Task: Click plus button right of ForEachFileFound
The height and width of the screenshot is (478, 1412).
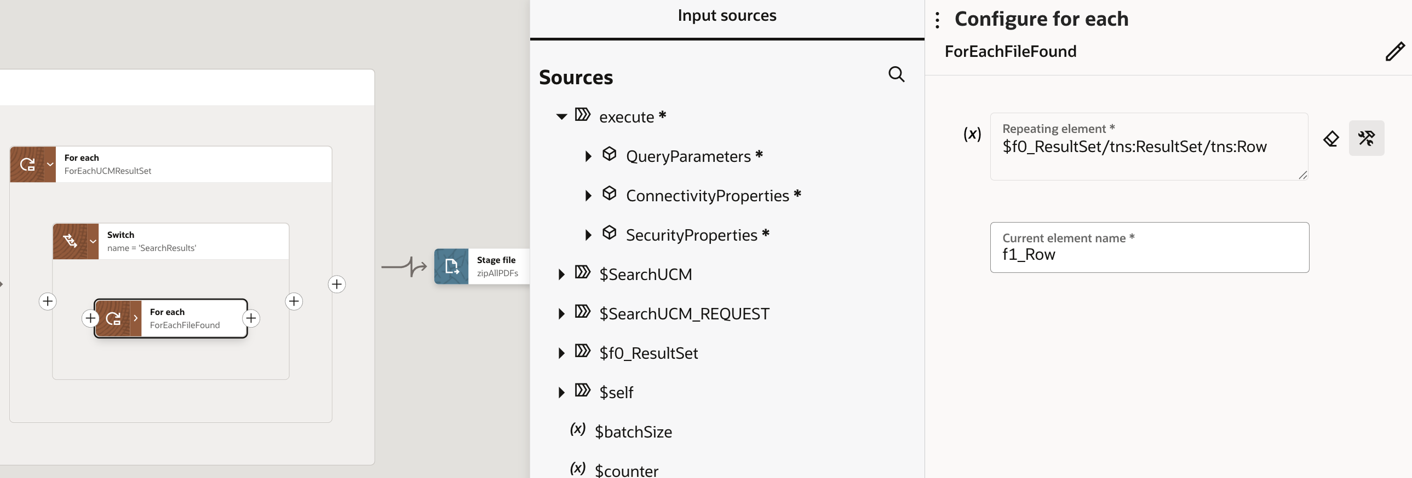Action: tap(251, 318)
